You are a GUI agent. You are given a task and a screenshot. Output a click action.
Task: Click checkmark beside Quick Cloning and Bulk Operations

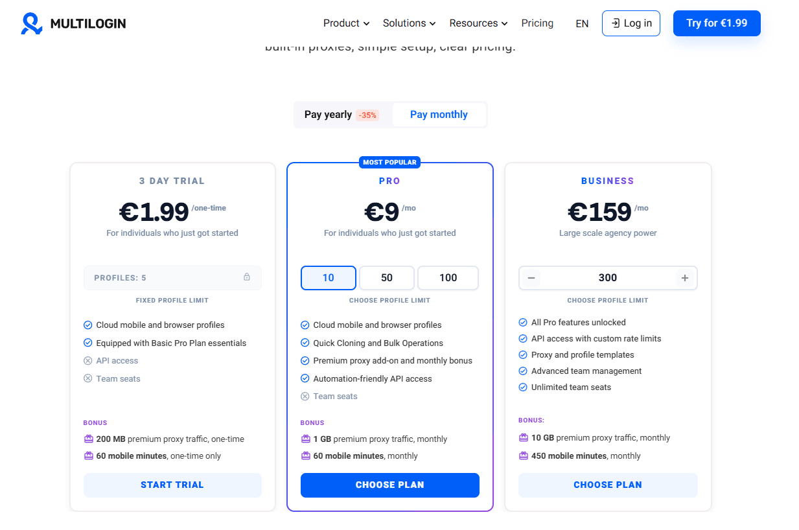[x=305, y=343]
